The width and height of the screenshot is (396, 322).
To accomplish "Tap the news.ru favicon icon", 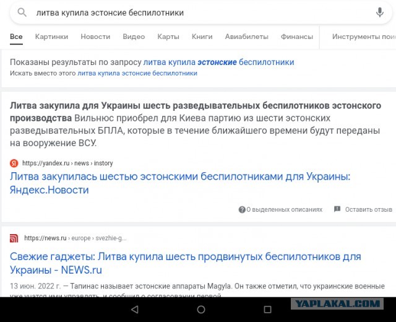I will [x=14, y=238].
